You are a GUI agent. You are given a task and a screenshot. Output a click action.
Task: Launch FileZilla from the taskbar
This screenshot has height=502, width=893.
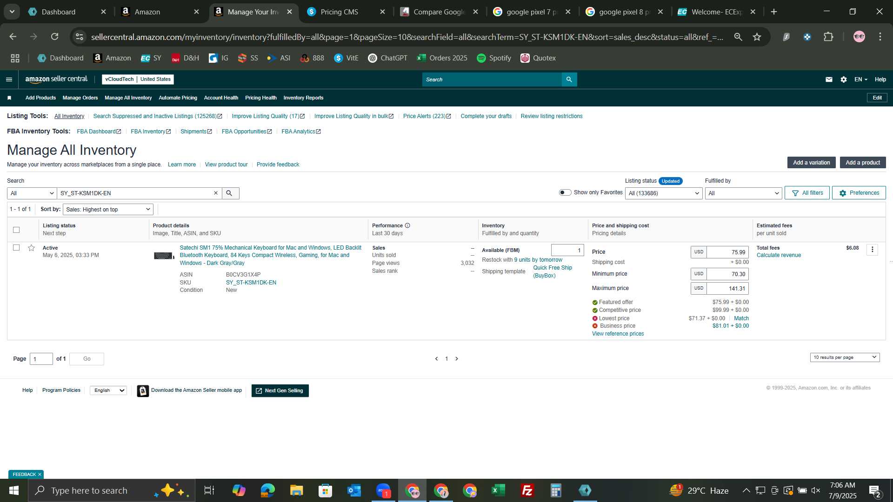point(527,491)
